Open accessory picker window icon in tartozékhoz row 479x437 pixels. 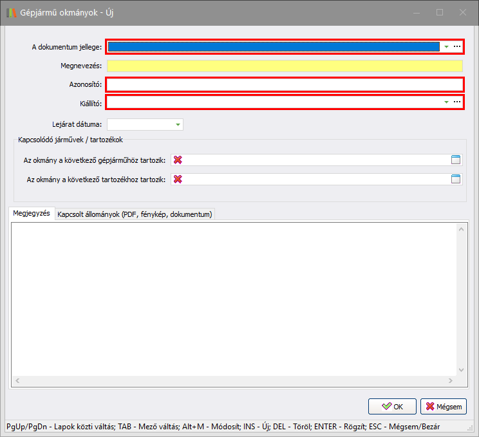pos(456,180)
